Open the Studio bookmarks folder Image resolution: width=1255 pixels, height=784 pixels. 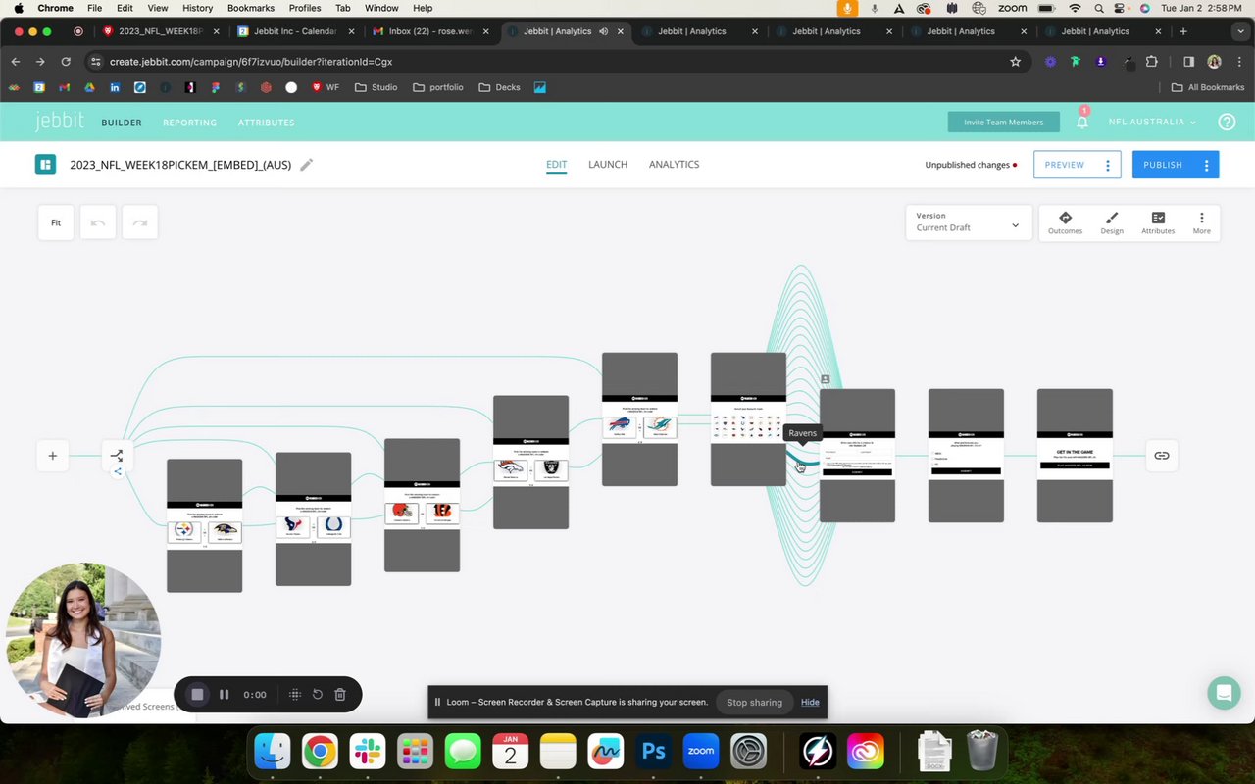[376, 87]
